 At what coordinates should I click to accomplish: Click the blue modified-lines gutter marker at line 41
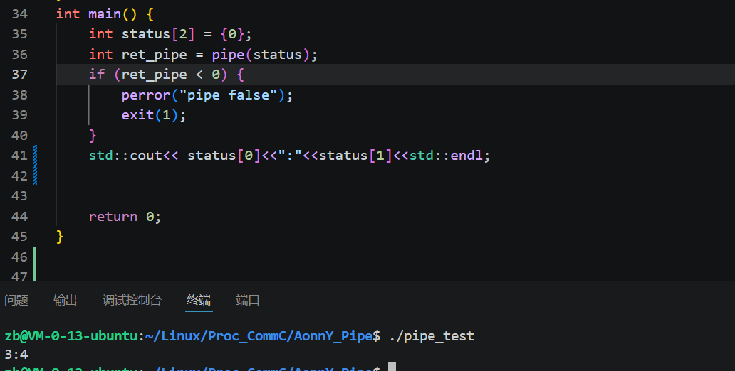35,165
